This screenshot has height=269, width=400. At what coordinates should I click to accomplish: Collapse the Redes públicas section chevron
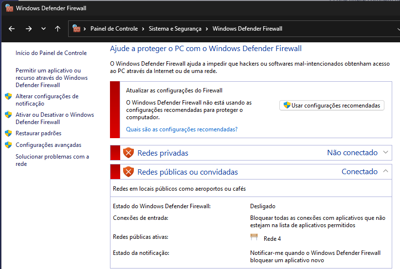[x=386, y=171]
